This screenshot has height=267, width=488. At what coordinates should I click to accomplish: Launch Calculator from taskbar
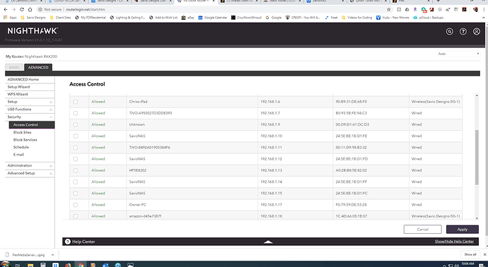[43, 265]
